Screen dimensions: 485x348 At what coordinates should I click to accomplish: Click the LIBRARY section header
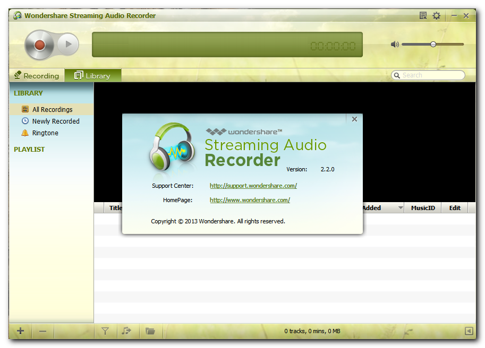(28, 93)
